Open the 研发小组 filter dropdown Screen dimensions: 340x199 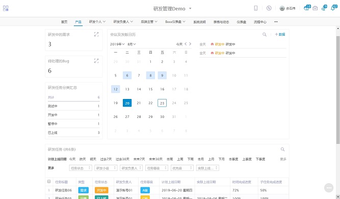click(106, 168)
